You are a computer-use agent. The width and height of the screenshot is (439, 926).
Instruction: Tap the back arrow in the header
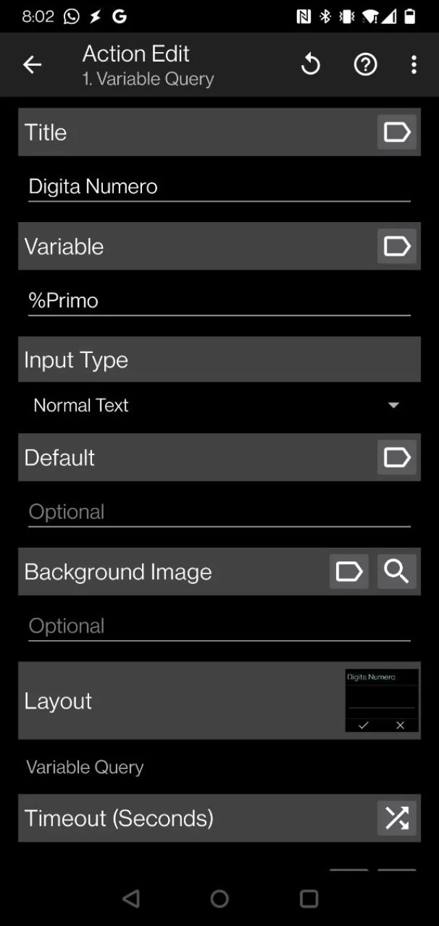click(32, 65)
